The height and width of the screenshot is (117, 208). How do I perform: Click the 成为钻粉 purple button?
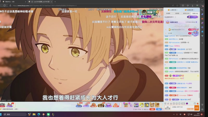point(193,17)
